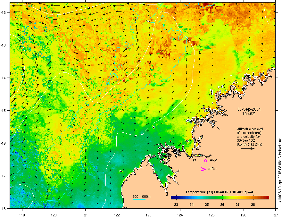The width and height of the screenshot is (282, 218).
Task: Click latitude label -15 on left axis
Action: click(x=3, y=110)
